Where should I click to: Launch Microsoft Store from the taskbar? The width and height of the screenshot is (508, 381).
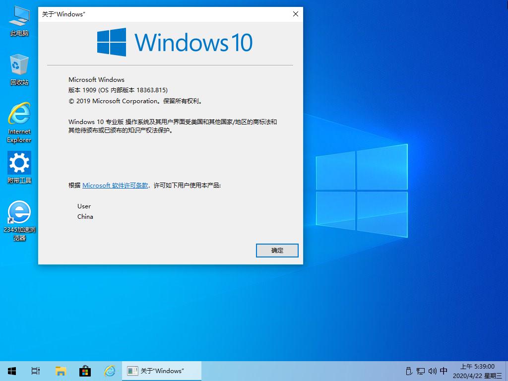85,371
